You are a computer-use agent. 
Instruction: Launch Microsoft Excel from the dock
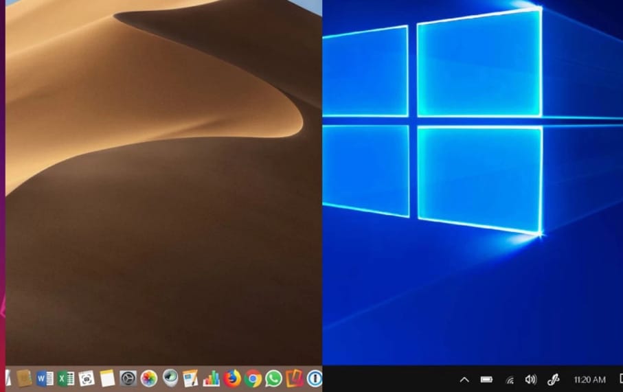coord(66,378)
